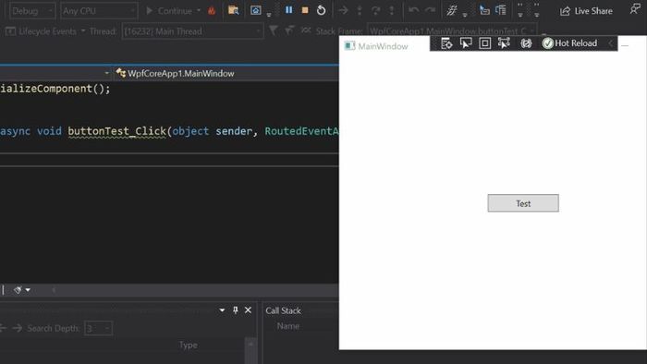Click the indent-lines icon right of the lightning icon
This screenshot has height=364, width=647.
pyautogui.click(x=484, y=10)
